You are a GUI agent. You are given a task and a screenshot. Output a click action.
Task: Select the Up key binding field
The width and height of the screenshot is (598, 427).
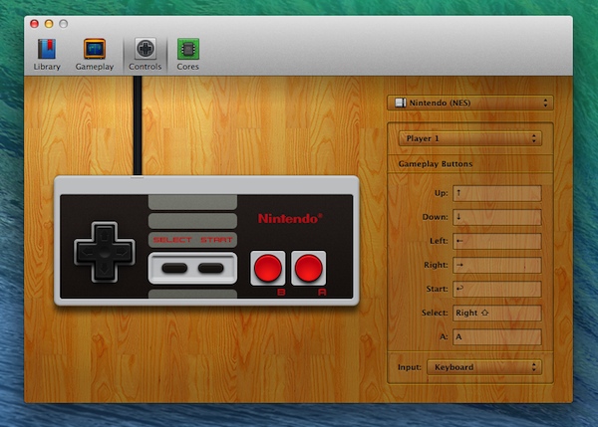point(497,193)
